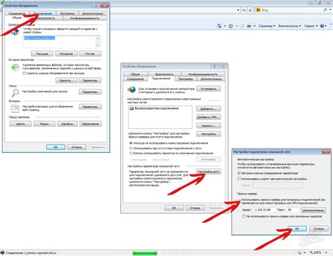Click the Текущая home page button
This screenshot has width=333, height=256.
pyautogui.click(x=42, y=54)
